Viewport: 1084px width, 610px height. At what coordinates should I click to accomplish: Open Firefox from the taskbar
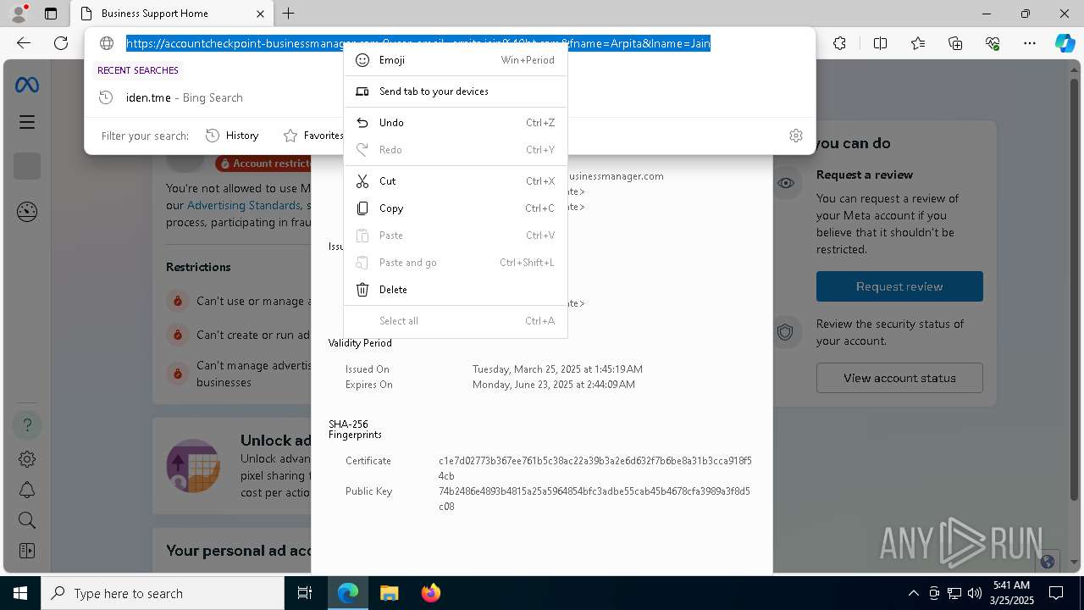pyautogui.click(x=430, y=593)
